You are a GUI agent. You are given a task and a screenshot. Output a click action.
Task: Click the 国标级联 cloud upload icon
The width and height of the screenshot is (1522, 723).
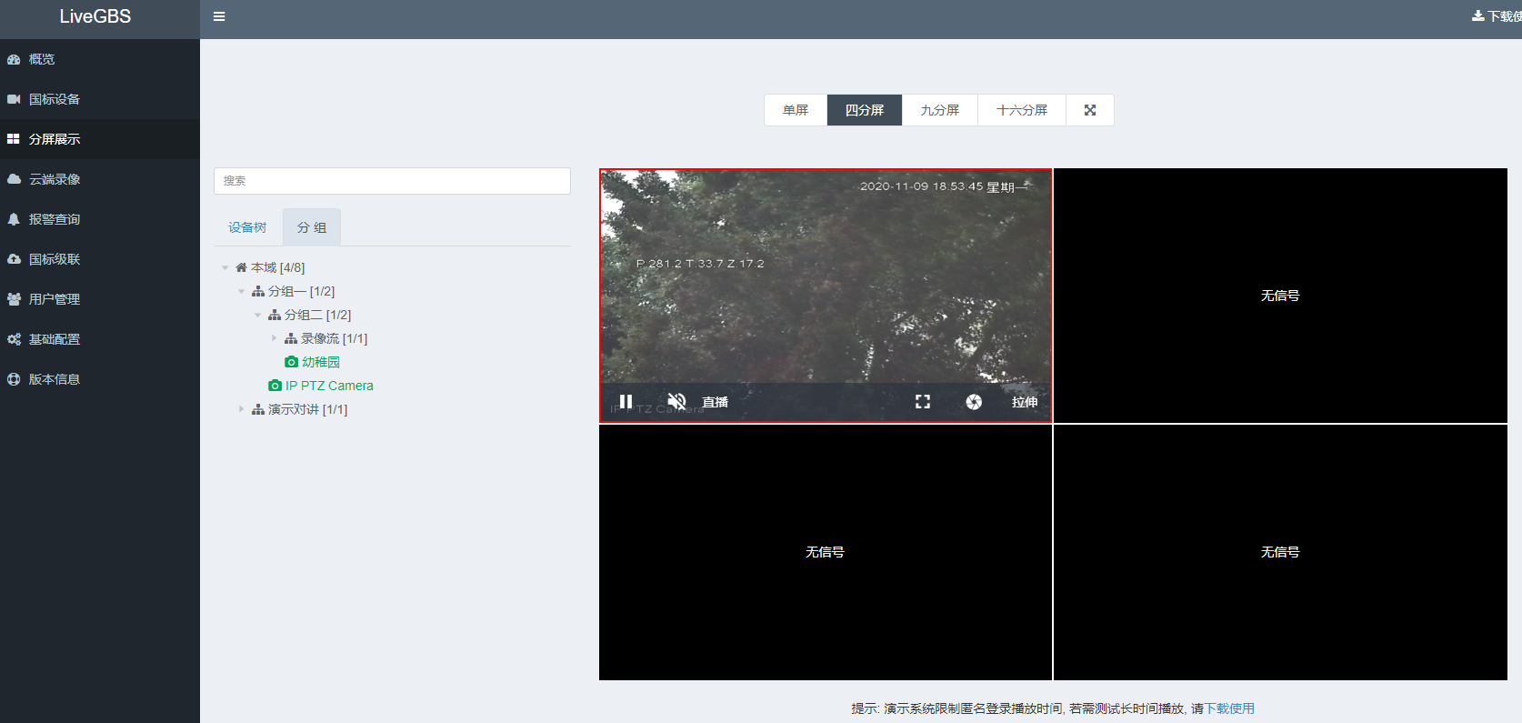(14, 259)
